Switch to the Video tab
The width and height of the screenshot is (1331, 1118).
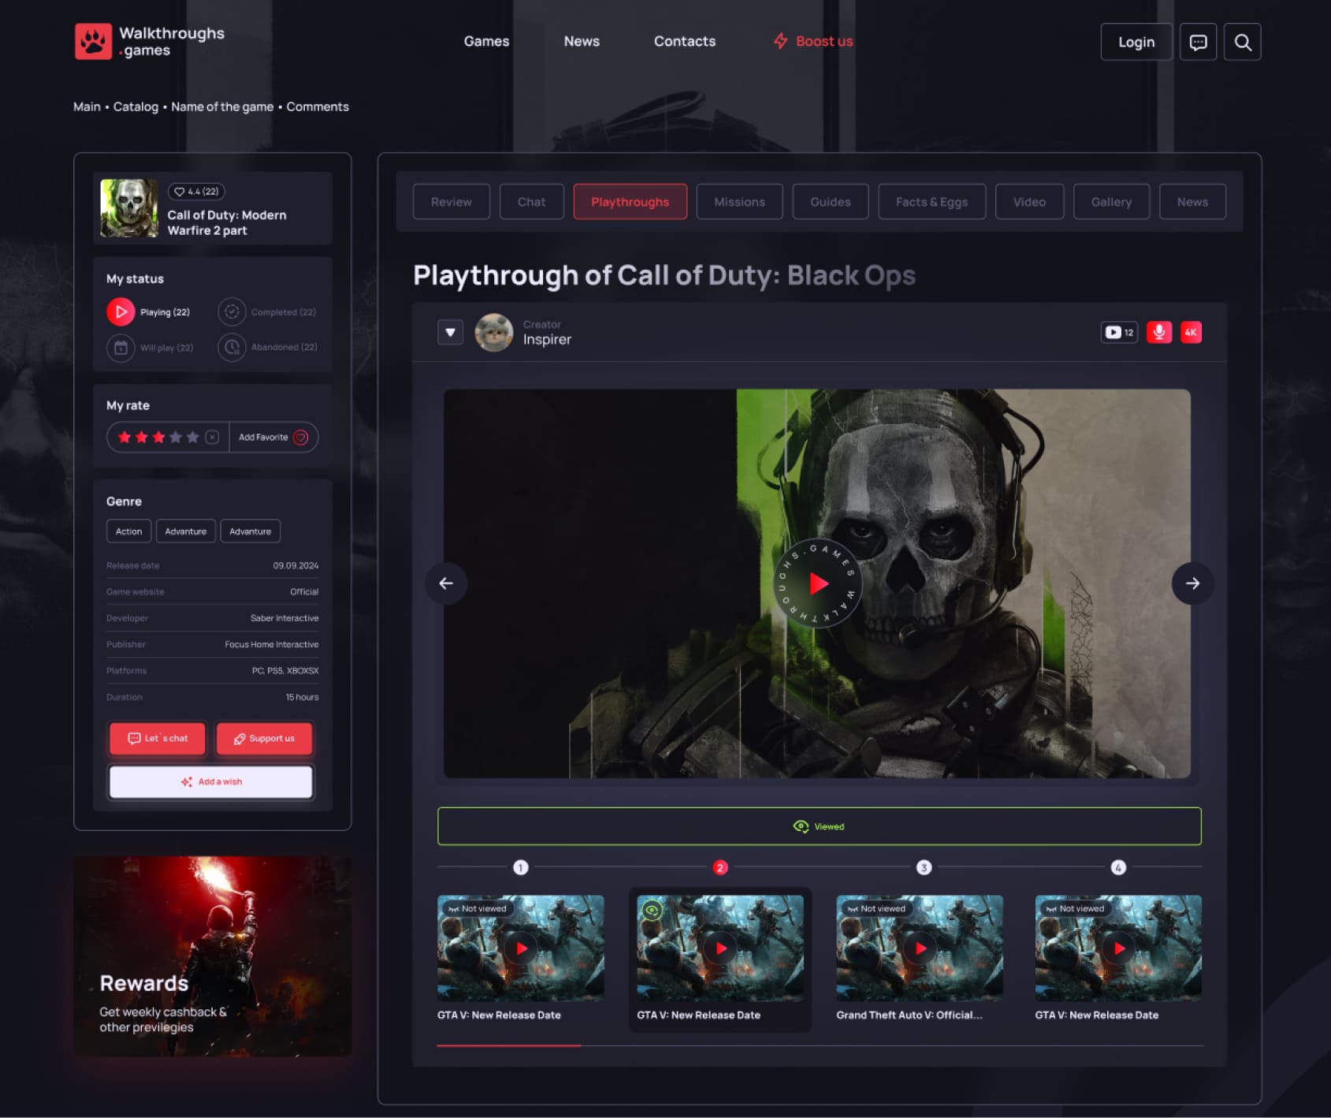tap(1029, 202)
